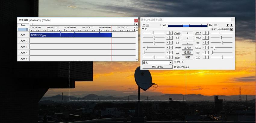Decrease the left Z value with its left arrow
The image size is (256, 123).
168,43
